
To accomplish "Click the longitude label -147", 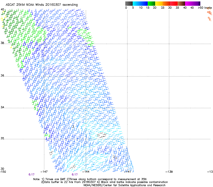I will point(44,172).
